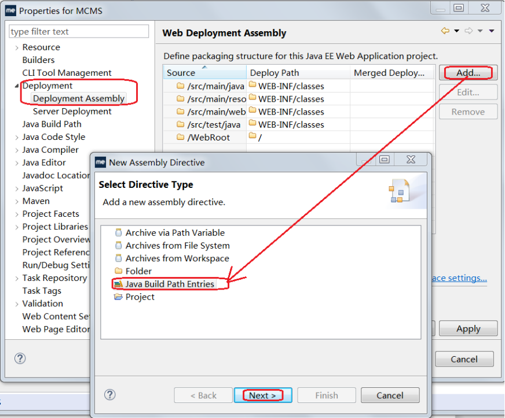Select Task Tags in the tree
This screenshot has height=418, width=505.
pyautogui.click(x=42, y=291)
